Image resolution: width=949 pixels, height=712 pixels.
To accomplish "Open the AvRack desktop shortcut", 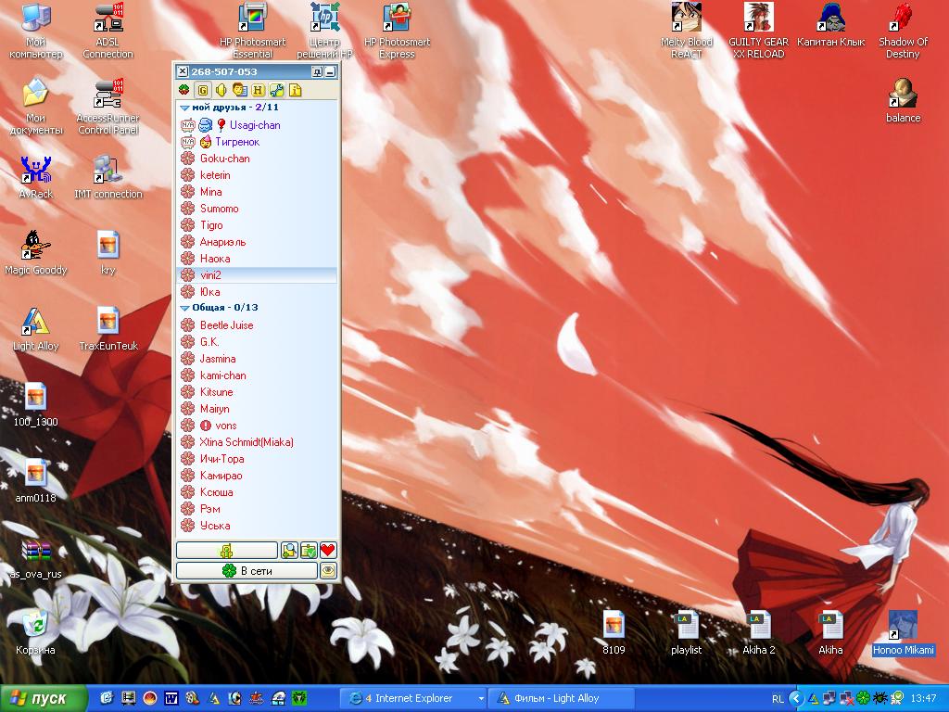I will [x=36, y=177].
